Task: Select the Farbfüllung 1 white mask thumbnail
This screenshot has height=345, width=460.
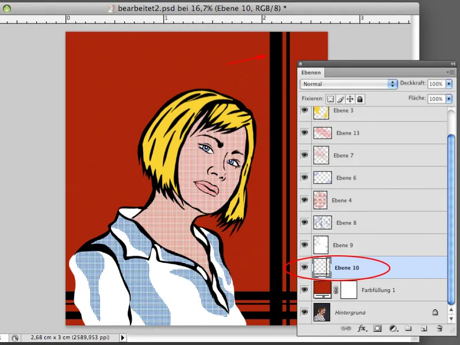Action: tap(348, 290)
